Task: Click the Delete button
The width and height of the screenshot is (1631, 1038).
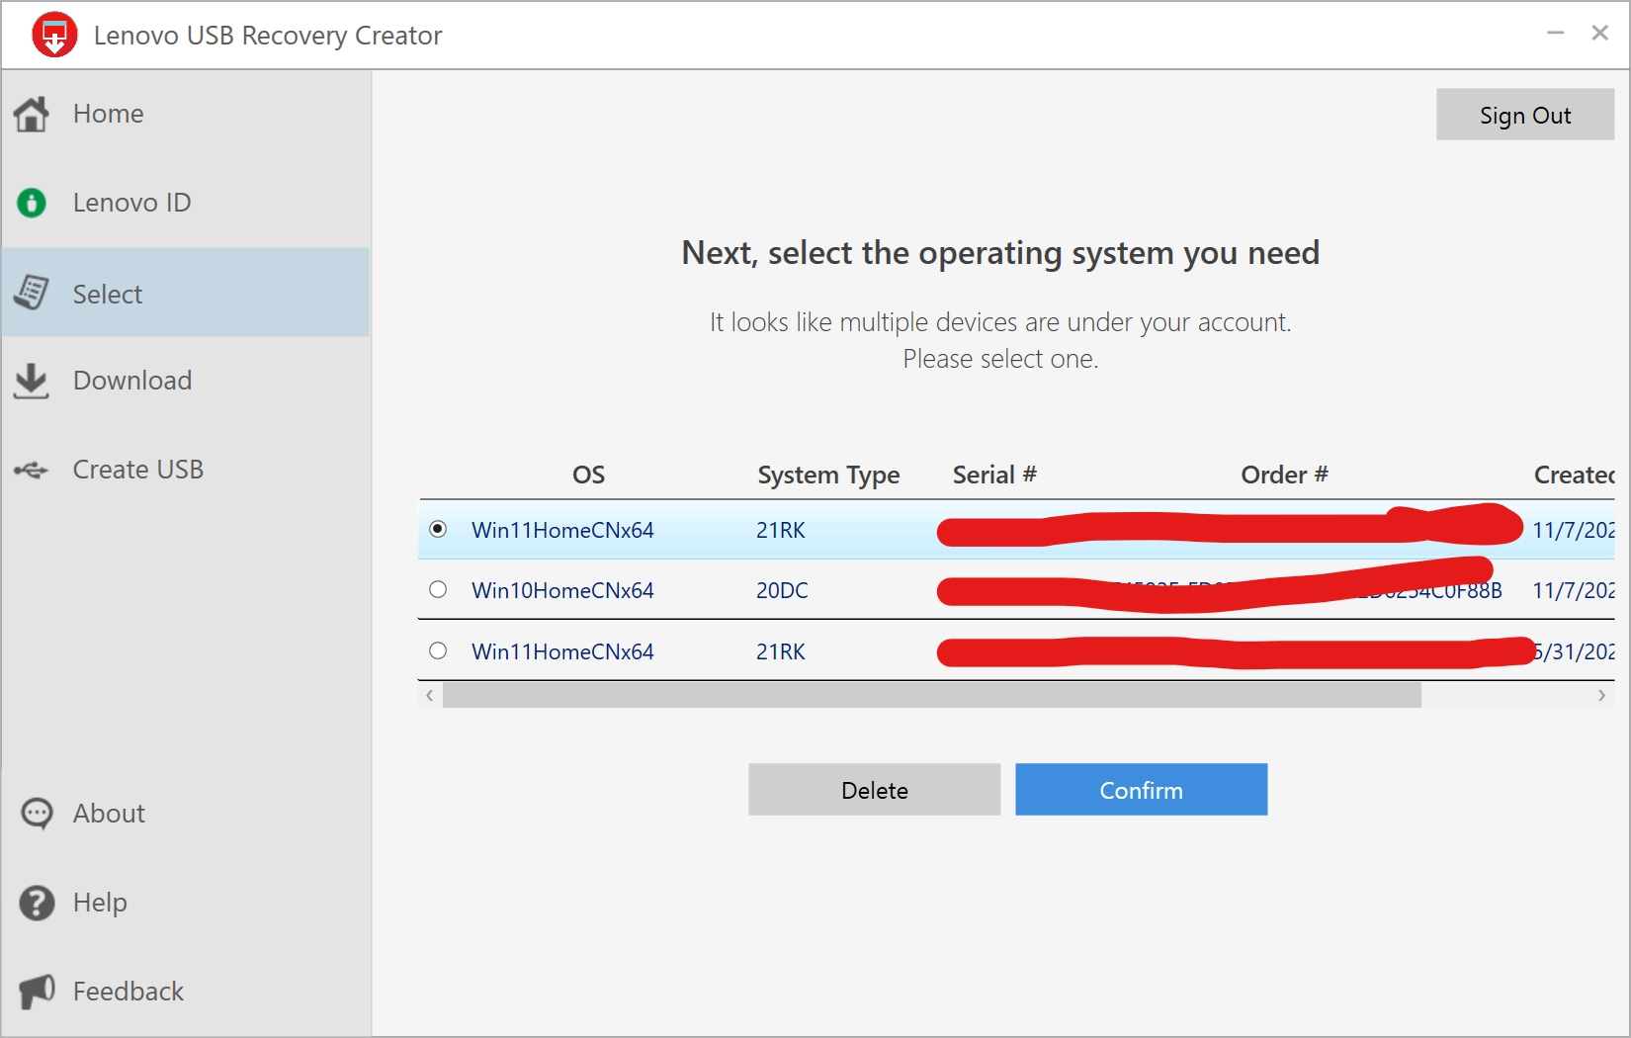Action: click(874, 790)
